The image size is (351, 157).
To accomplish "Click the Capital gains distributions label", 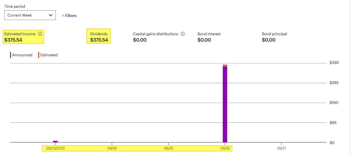I will point(155,34).
